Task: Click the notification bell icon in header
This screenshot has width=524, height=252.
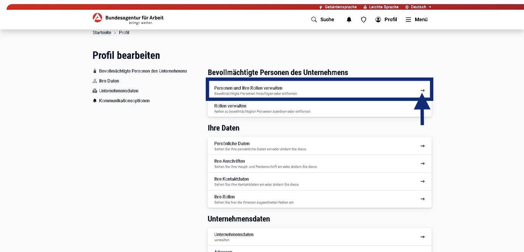Action: [349, 20]
